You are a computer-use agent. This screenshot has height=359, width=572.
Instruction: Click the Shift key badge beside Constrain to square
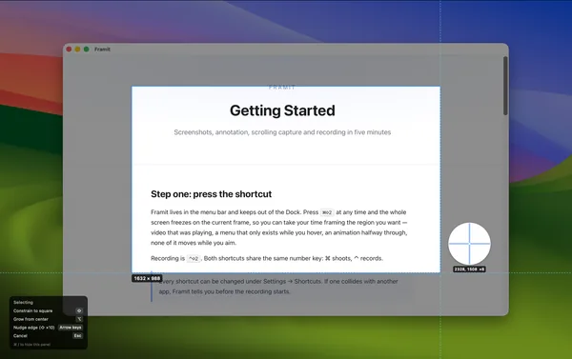[79, 310]
